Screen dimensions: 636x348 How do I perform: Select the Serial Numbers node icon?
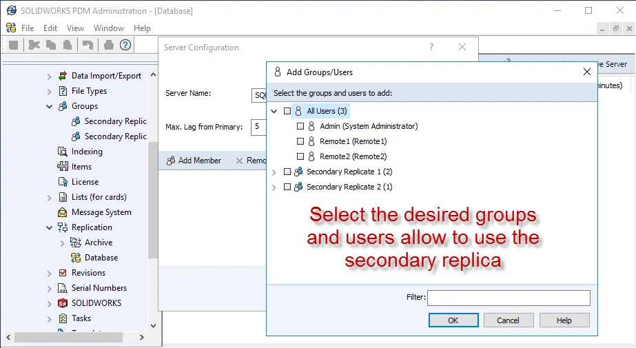coord(63,288)
